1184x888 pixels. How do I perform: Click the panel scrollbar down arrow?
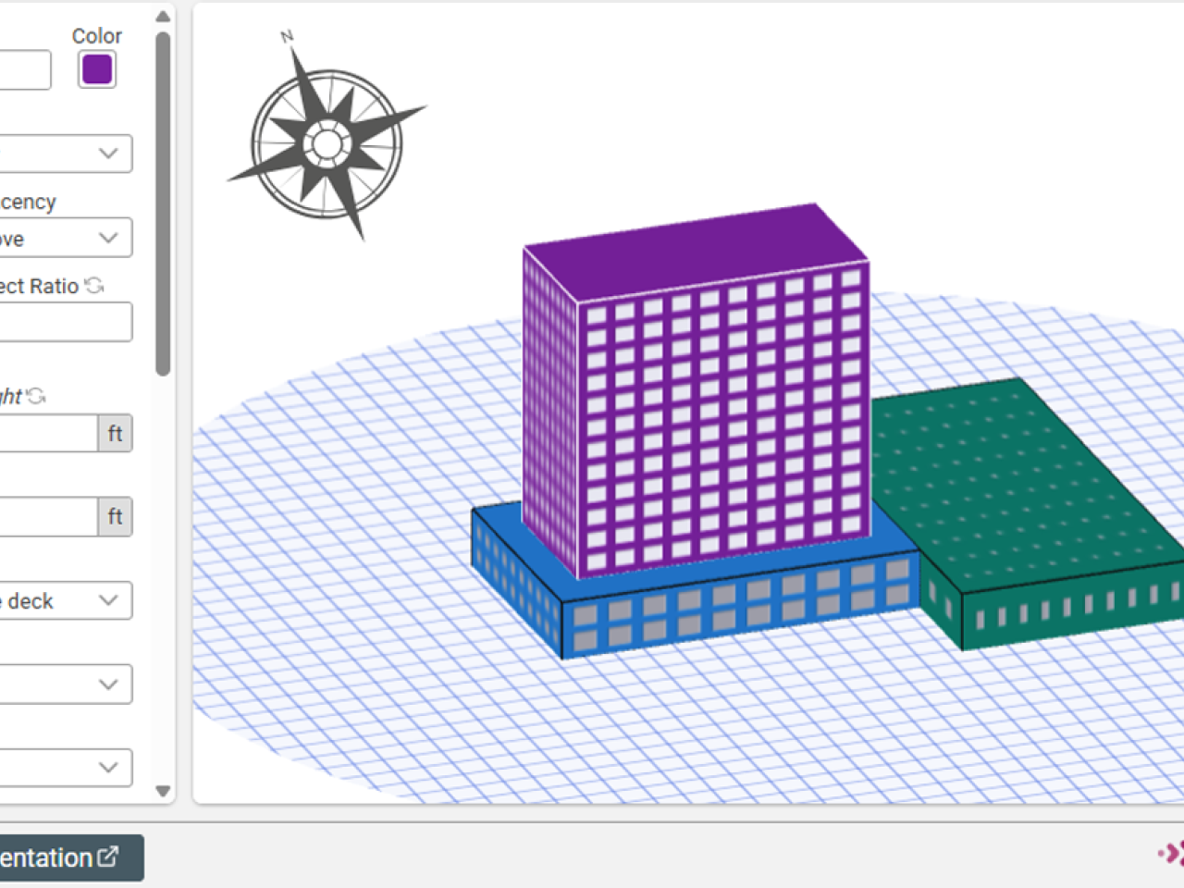[163, 791]
